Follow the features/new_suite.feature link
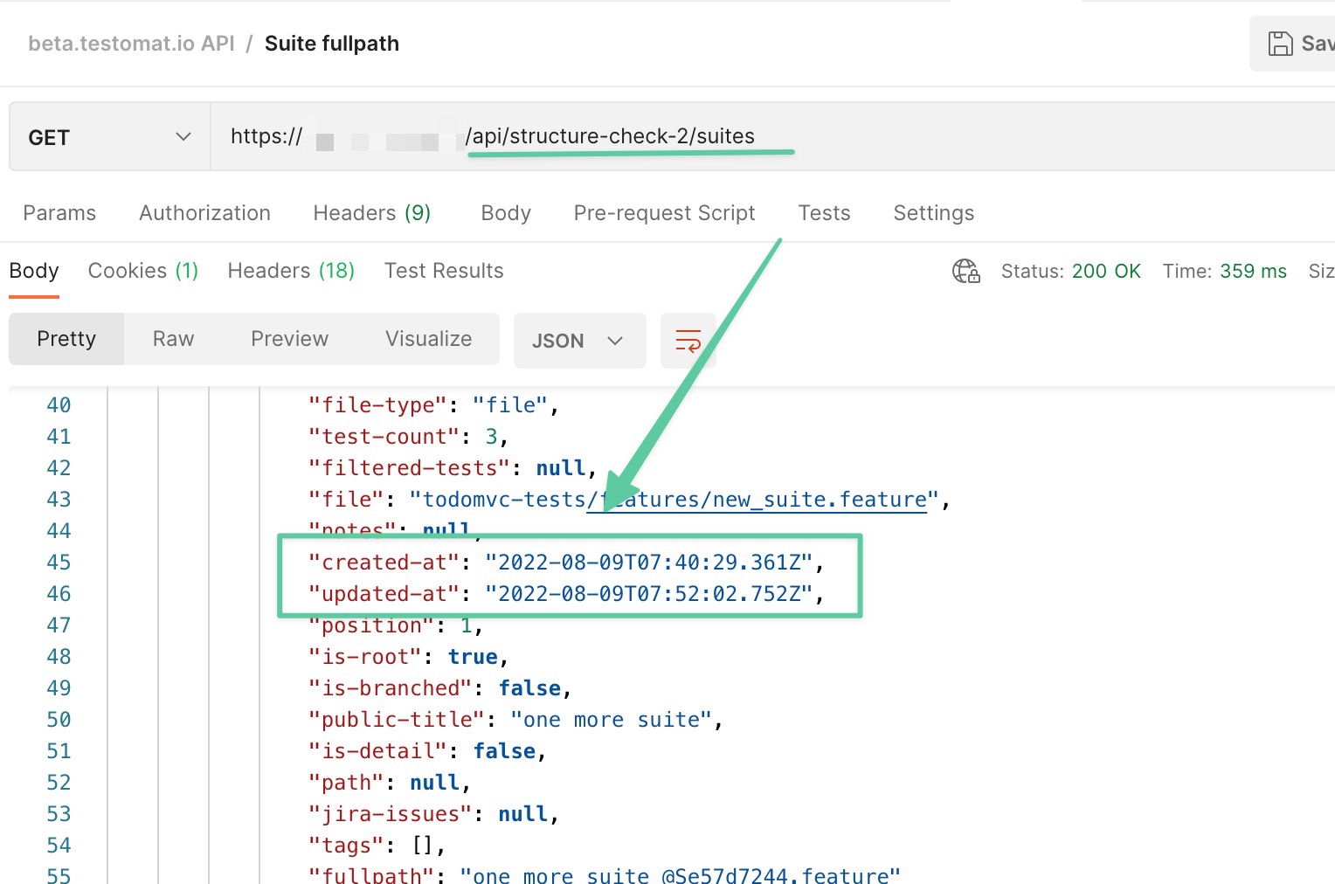 click(757, 500)
